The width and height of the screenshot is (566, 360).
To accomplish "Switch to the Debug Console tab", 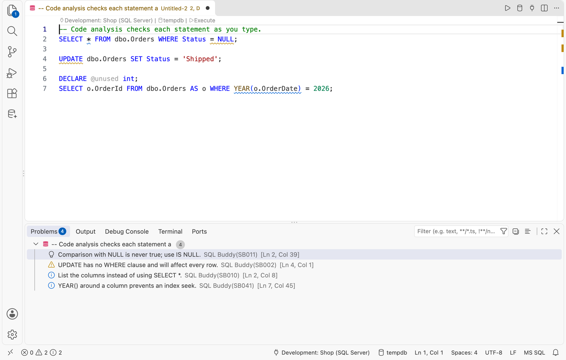I will point(127,231).
